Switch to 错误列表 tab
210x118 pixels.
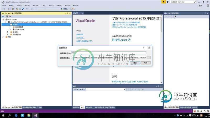point(76,107)
